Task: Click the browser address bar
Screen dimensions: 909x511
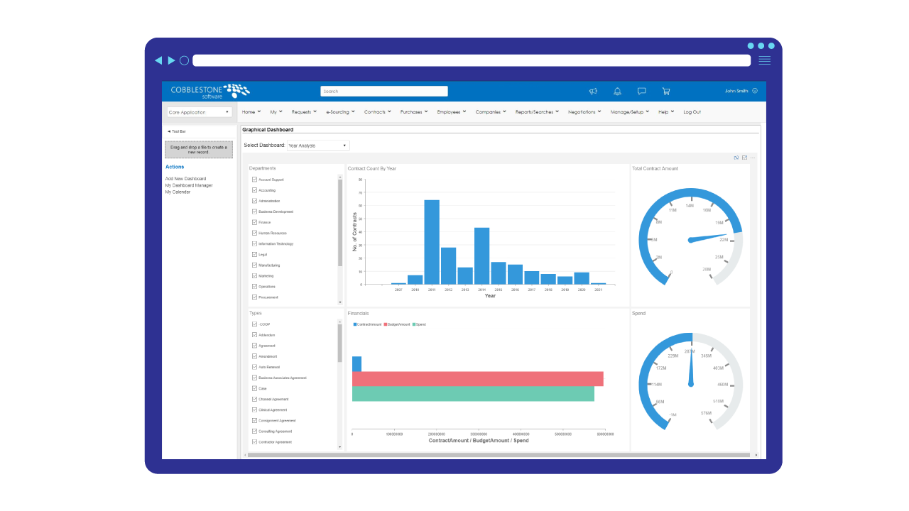Action: (472, 60)
